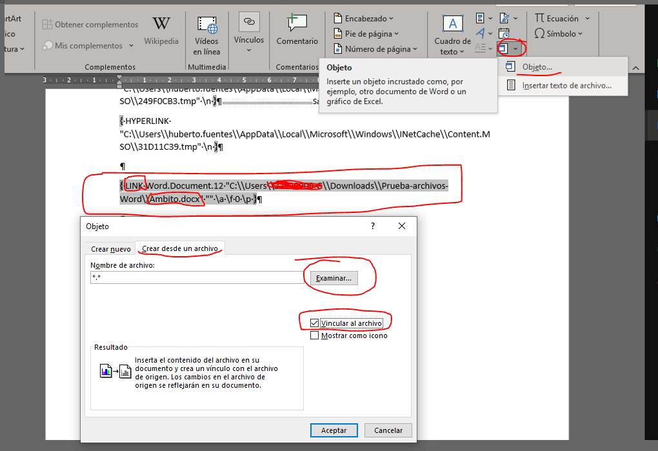Screen dimensions: 658x451
Task: Click Aceptar button
Action: click(x=334, y=430)
